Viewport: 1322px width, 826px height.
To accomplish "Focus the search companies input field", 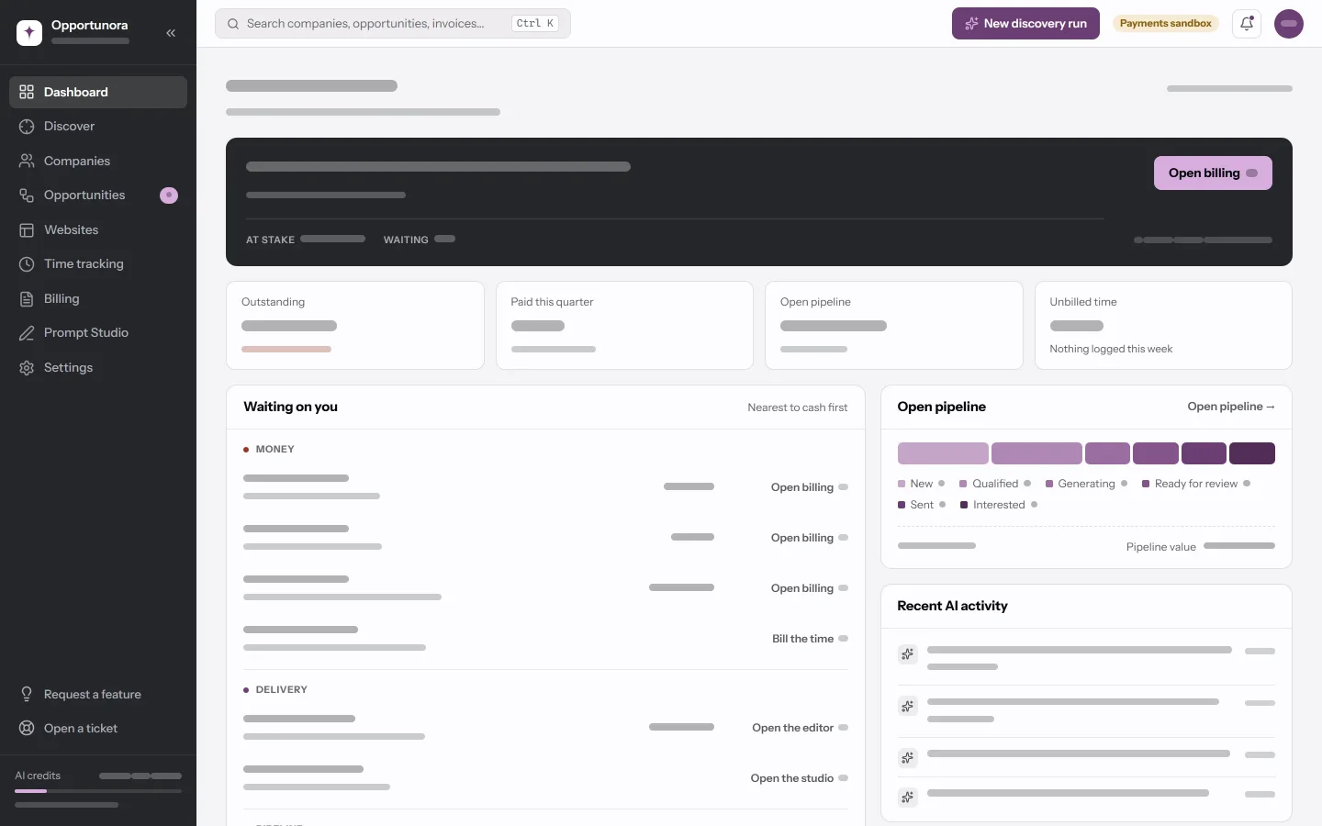I will (393, 24).
